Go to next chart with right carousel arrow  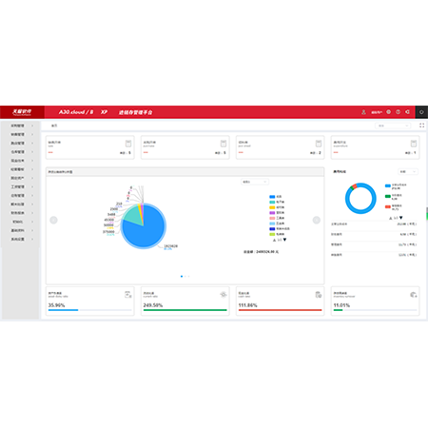click(x=316, y=220)
